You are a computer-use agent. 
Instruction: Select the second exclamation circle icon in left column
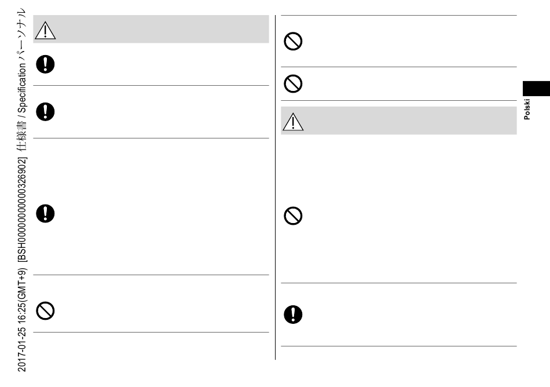pyautogui.click(x=45, y=112)
